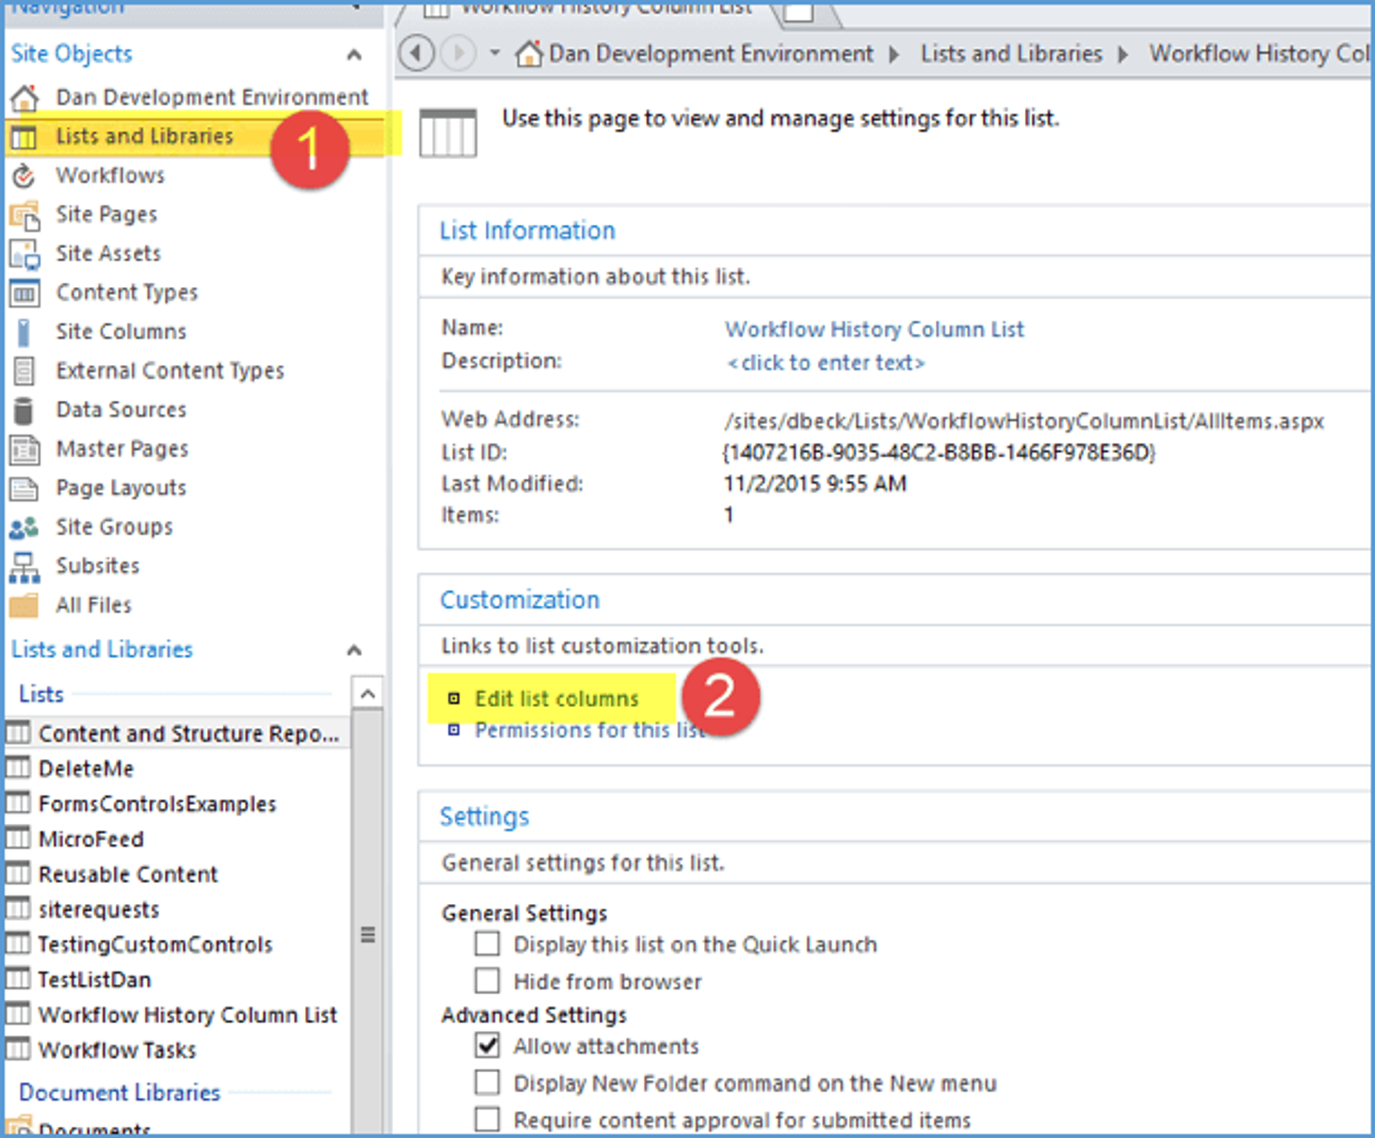
Task: Open the Content Types icon
Action: (x=24, y=293)
